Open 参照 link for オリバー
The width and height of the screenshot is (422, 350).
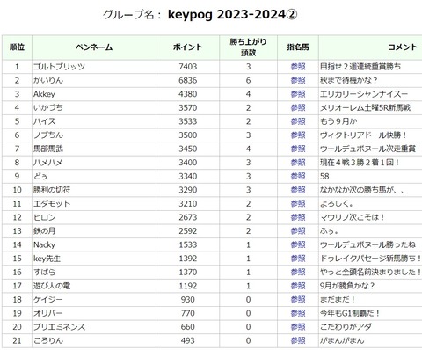[x=298, y=313]
